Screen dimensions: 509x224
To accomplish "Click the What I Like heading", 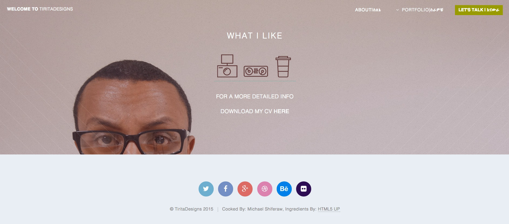I will (x=254, y=36).
